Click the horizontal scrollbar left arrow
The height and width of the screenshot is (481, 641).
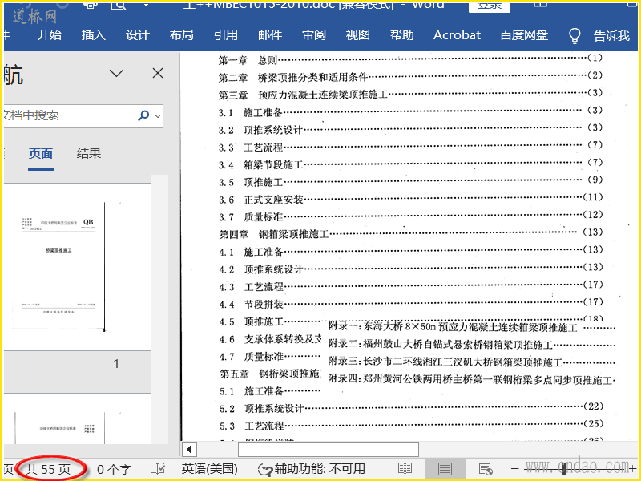pos(190,449)
